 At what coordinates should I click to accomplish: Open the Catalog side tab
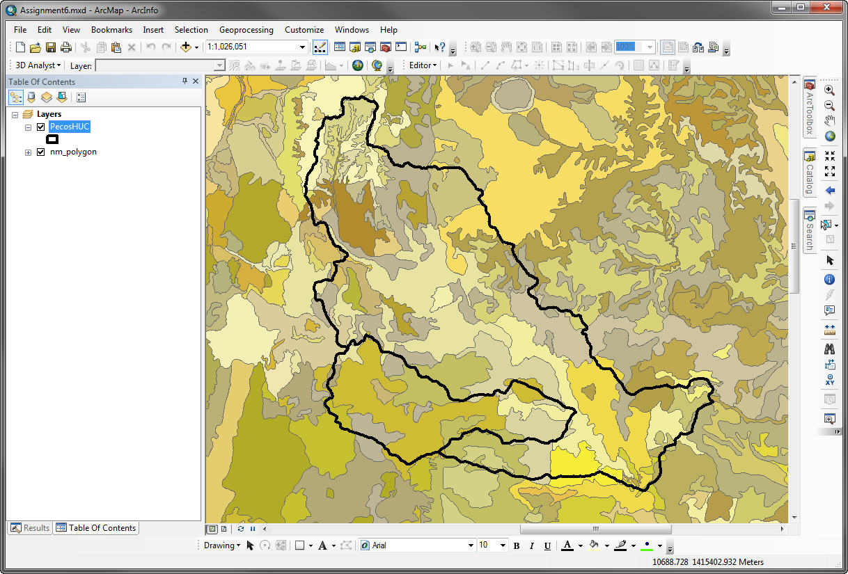pyautogui.click(x=810, y=173)
